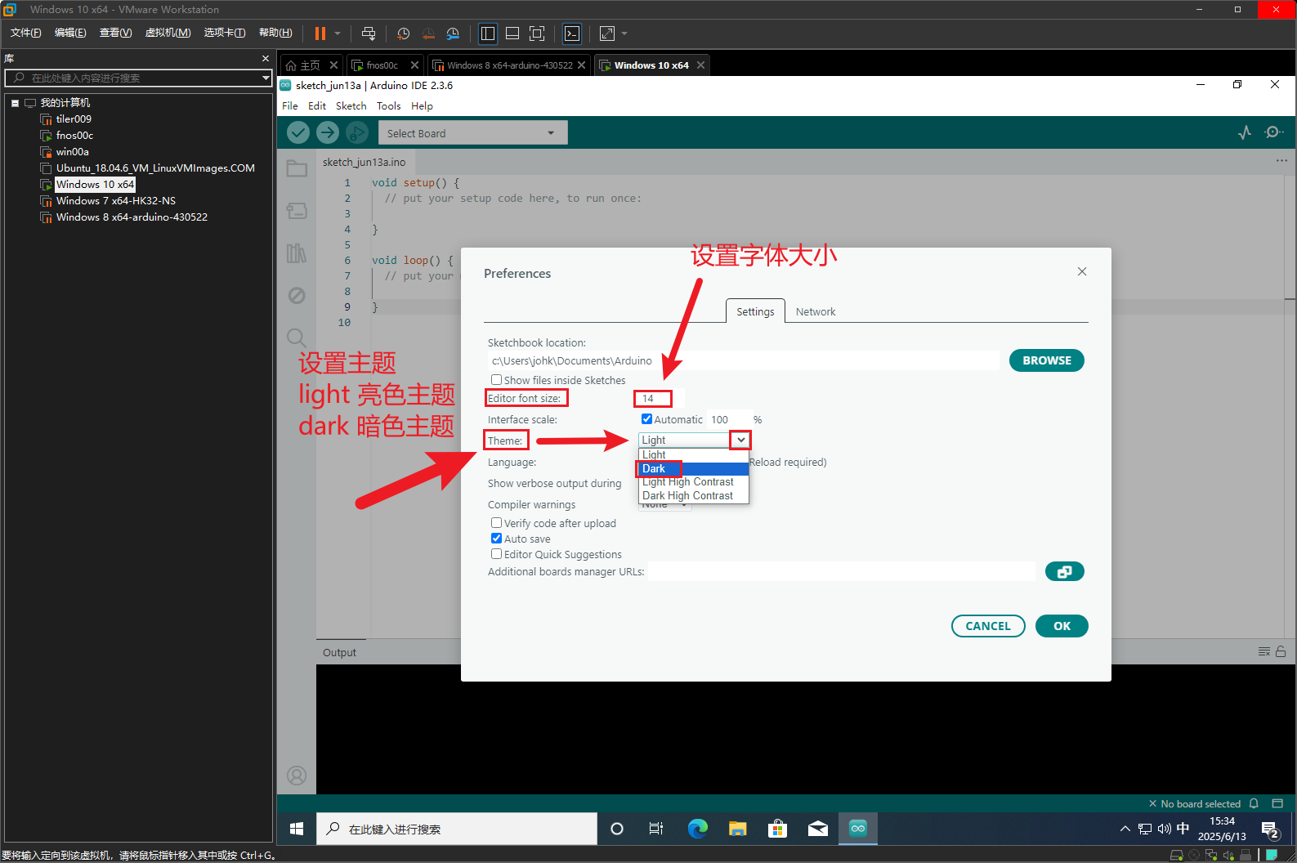Screen dimensions: 1297x863
Task: Toggle the bottom panel icon in the status bar
Action: pyautogui.click(x=1277, y=803)
